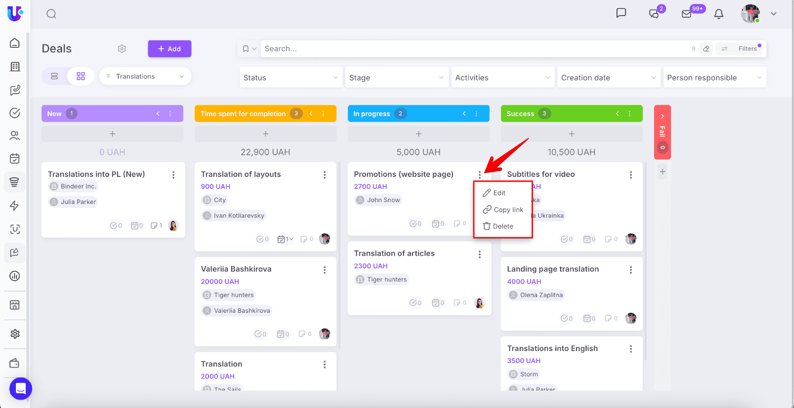Select Copy link from context menu
This screenshot has width=794, height=408.
coord(503,210)
